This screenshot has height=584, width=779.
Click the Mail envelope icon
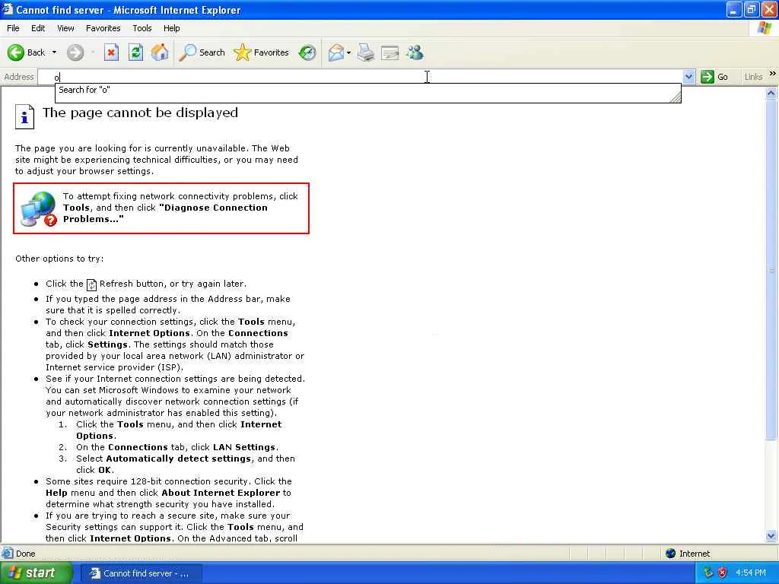pyautogui.click(x=335, y=52)
